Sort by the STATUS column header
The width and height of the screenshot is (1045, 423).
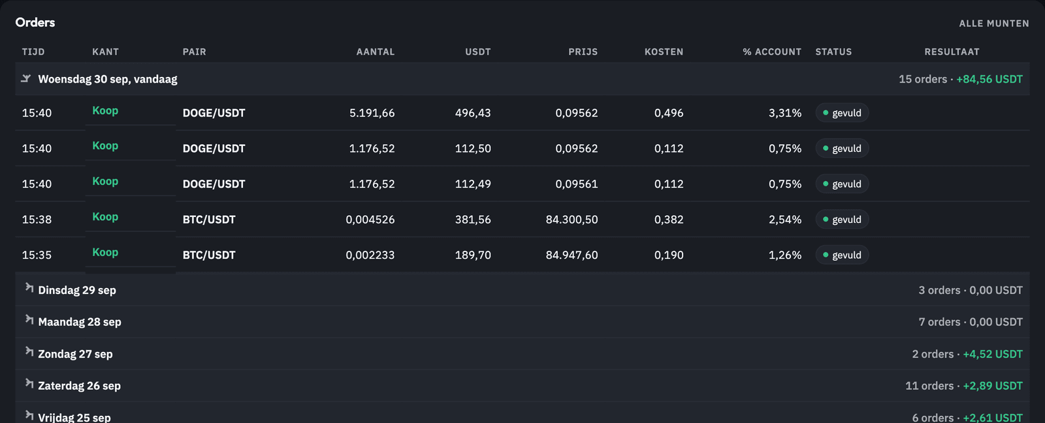(833, 51)
